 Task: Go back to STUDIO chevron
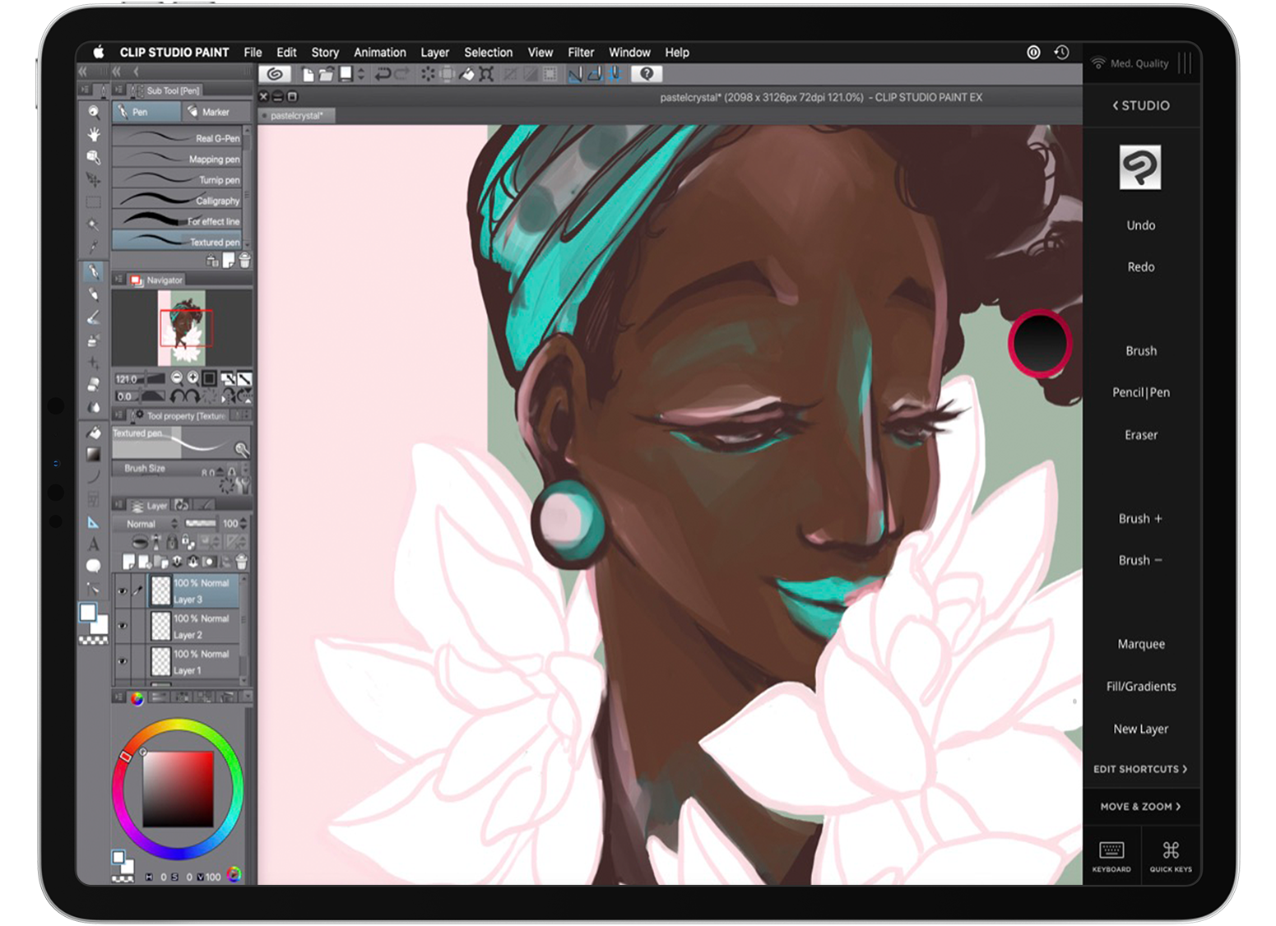point(1140,105)
